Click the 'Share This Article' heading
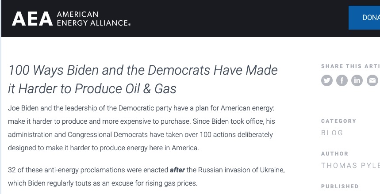The width and height of the screenshot is (380, 194). point(350,66)
